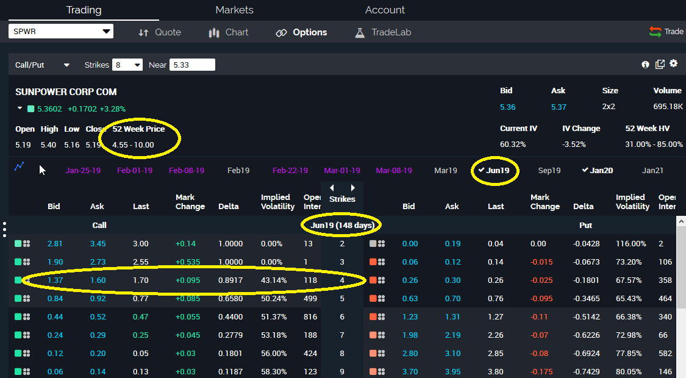Click the trade square for call strike 2
Viewport: 686px width, 378px height.
(18, 244)
